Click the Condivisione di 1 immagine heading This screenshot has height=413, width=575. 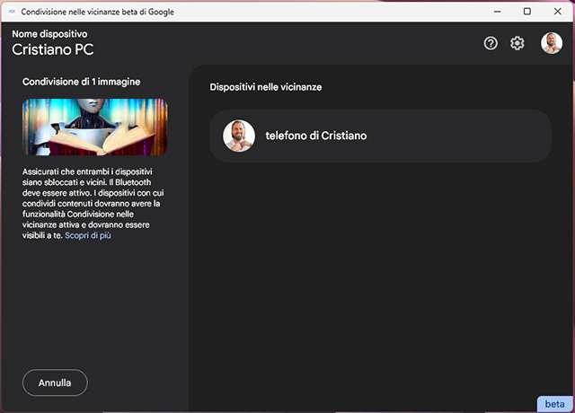click(x=82, y=82)
